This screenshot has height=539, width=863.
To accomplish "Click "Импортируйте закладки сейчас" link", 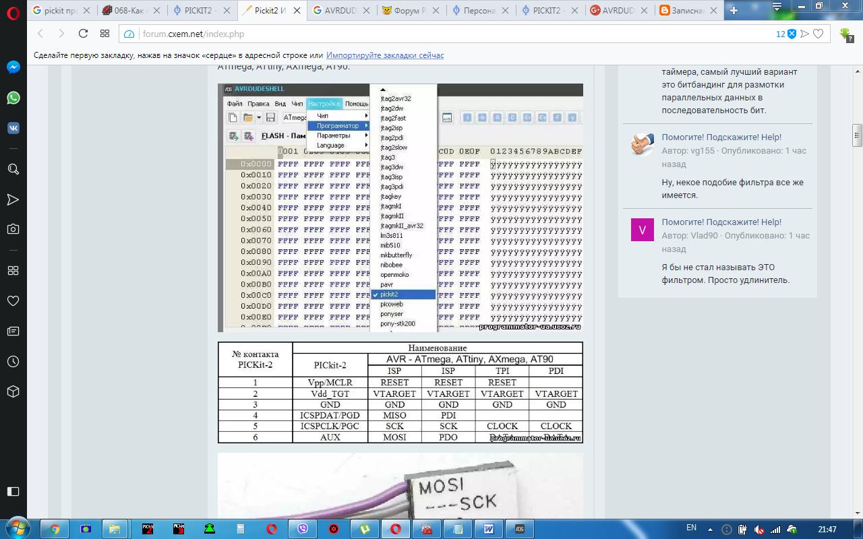I will pos(385,55).
